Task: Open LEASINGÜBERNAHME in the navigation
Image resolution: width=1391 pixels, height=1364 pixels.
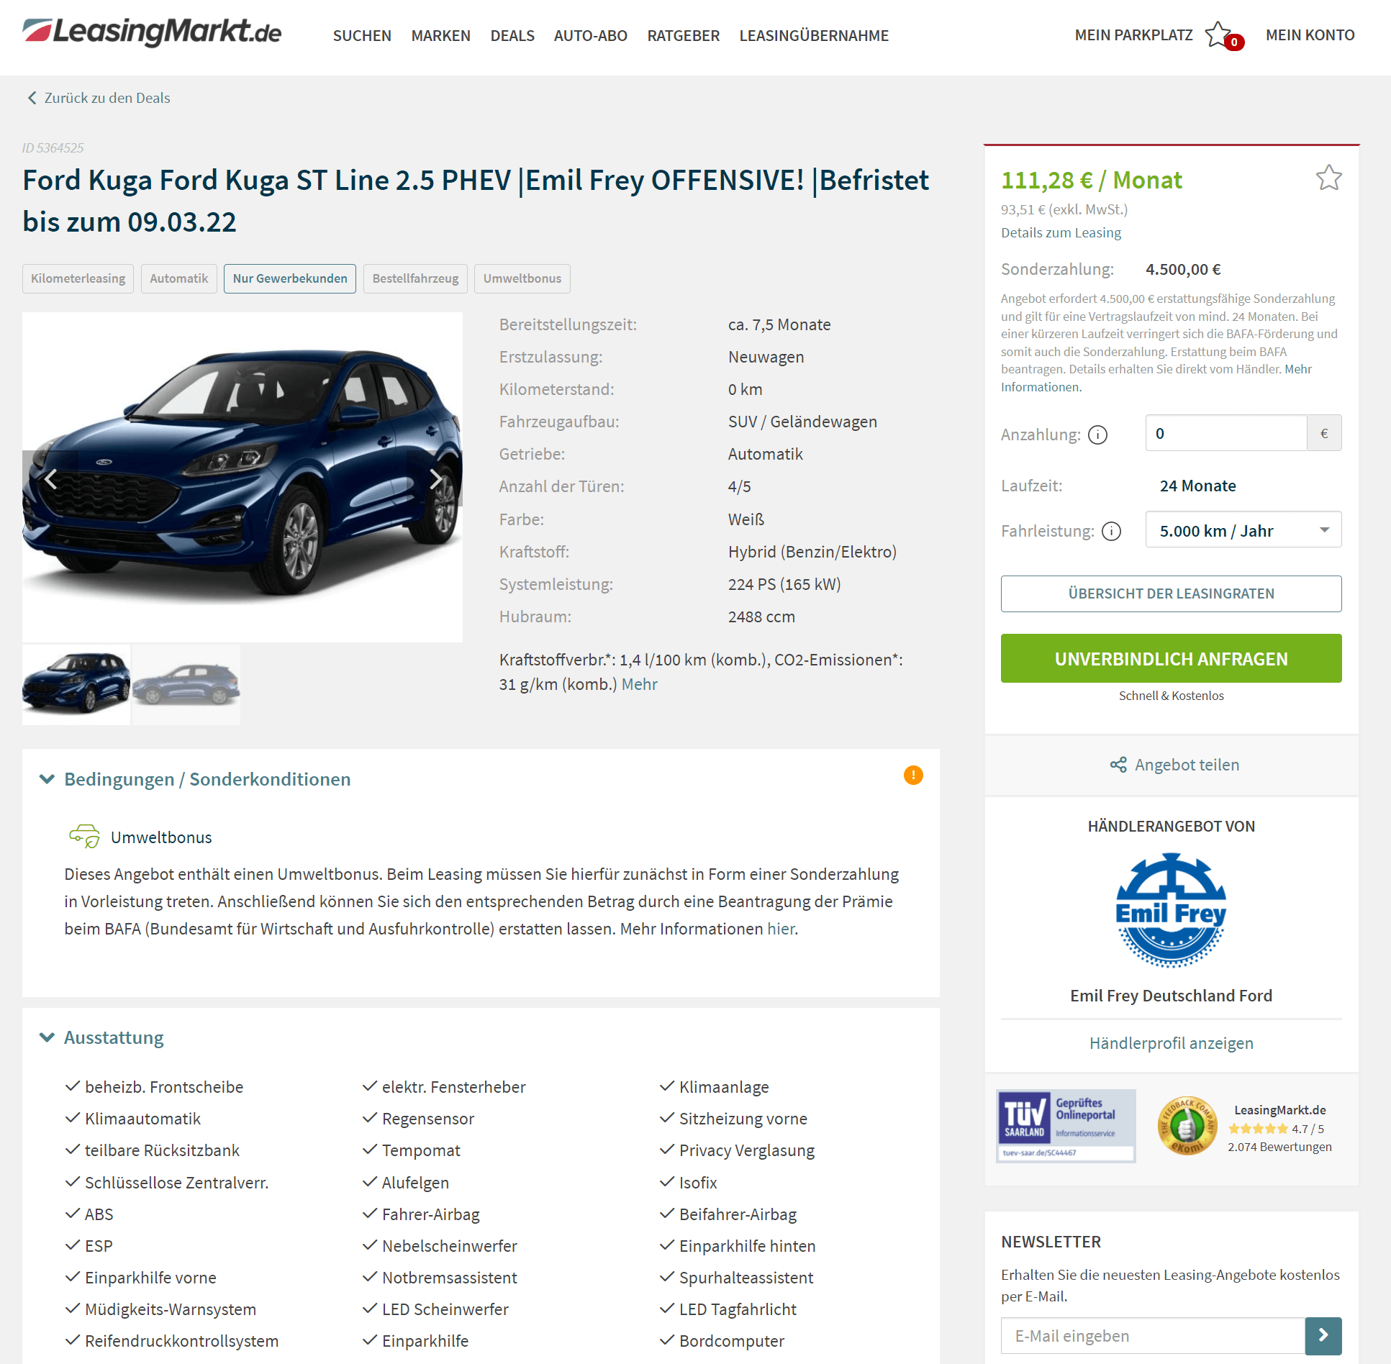Action: click(x=814, y=36)
